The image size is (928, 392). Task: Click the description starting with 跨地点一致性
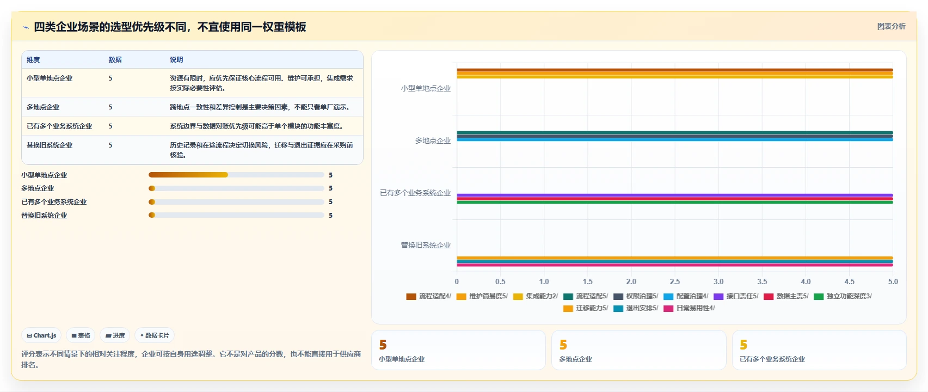(x=260, y=107)
